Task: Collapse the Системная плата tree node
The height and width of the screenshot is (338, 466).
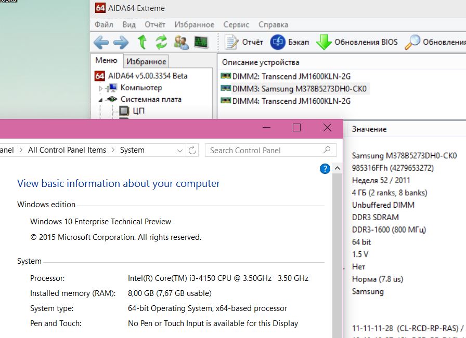Action: click(x=101, y=100)
